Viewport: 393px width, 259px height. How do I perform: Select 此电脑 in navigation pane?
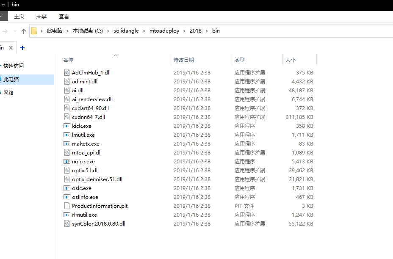11,79
